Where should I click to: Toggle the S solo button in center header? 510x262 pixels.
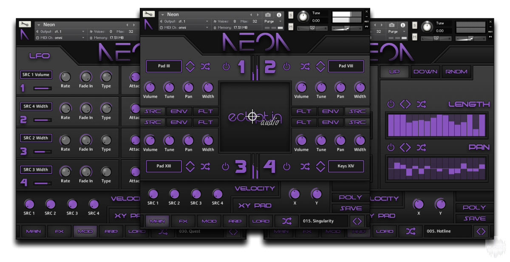pyautogui.click(x=291, y=15)
